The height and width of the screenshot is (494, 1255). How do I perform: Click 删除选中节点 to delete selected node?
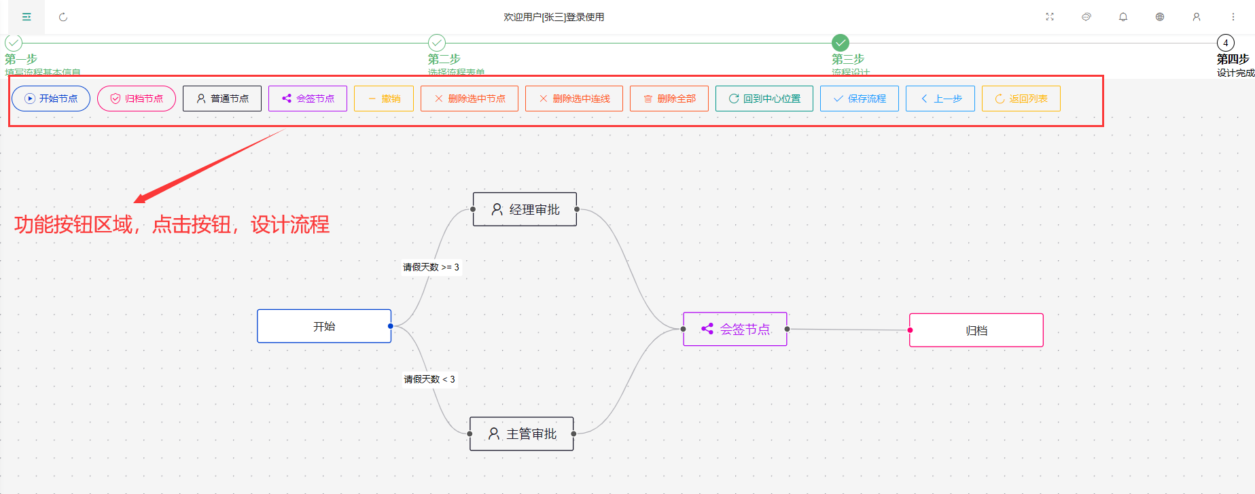click(x=470, y=99)
